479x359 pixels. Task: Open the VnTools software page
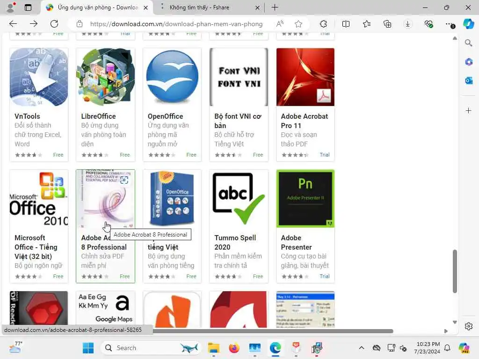[27, 116]
